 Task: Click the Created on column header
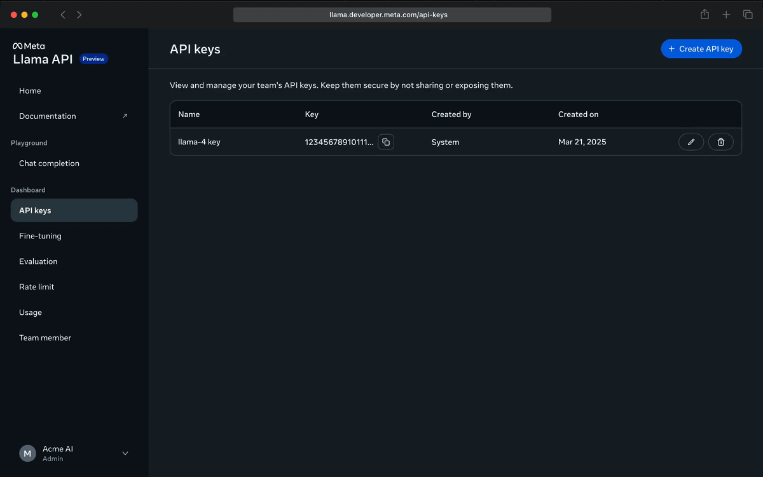tap(579, 114)
